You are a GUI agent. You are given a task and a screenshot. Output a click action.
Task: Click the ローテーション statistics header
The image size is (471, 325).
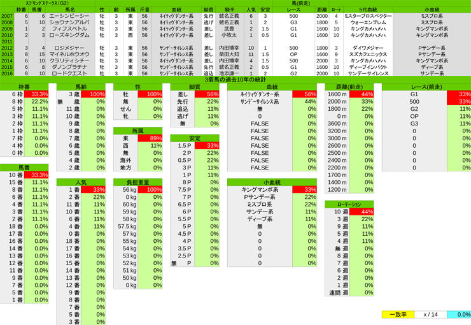click(x=349, y=205)
